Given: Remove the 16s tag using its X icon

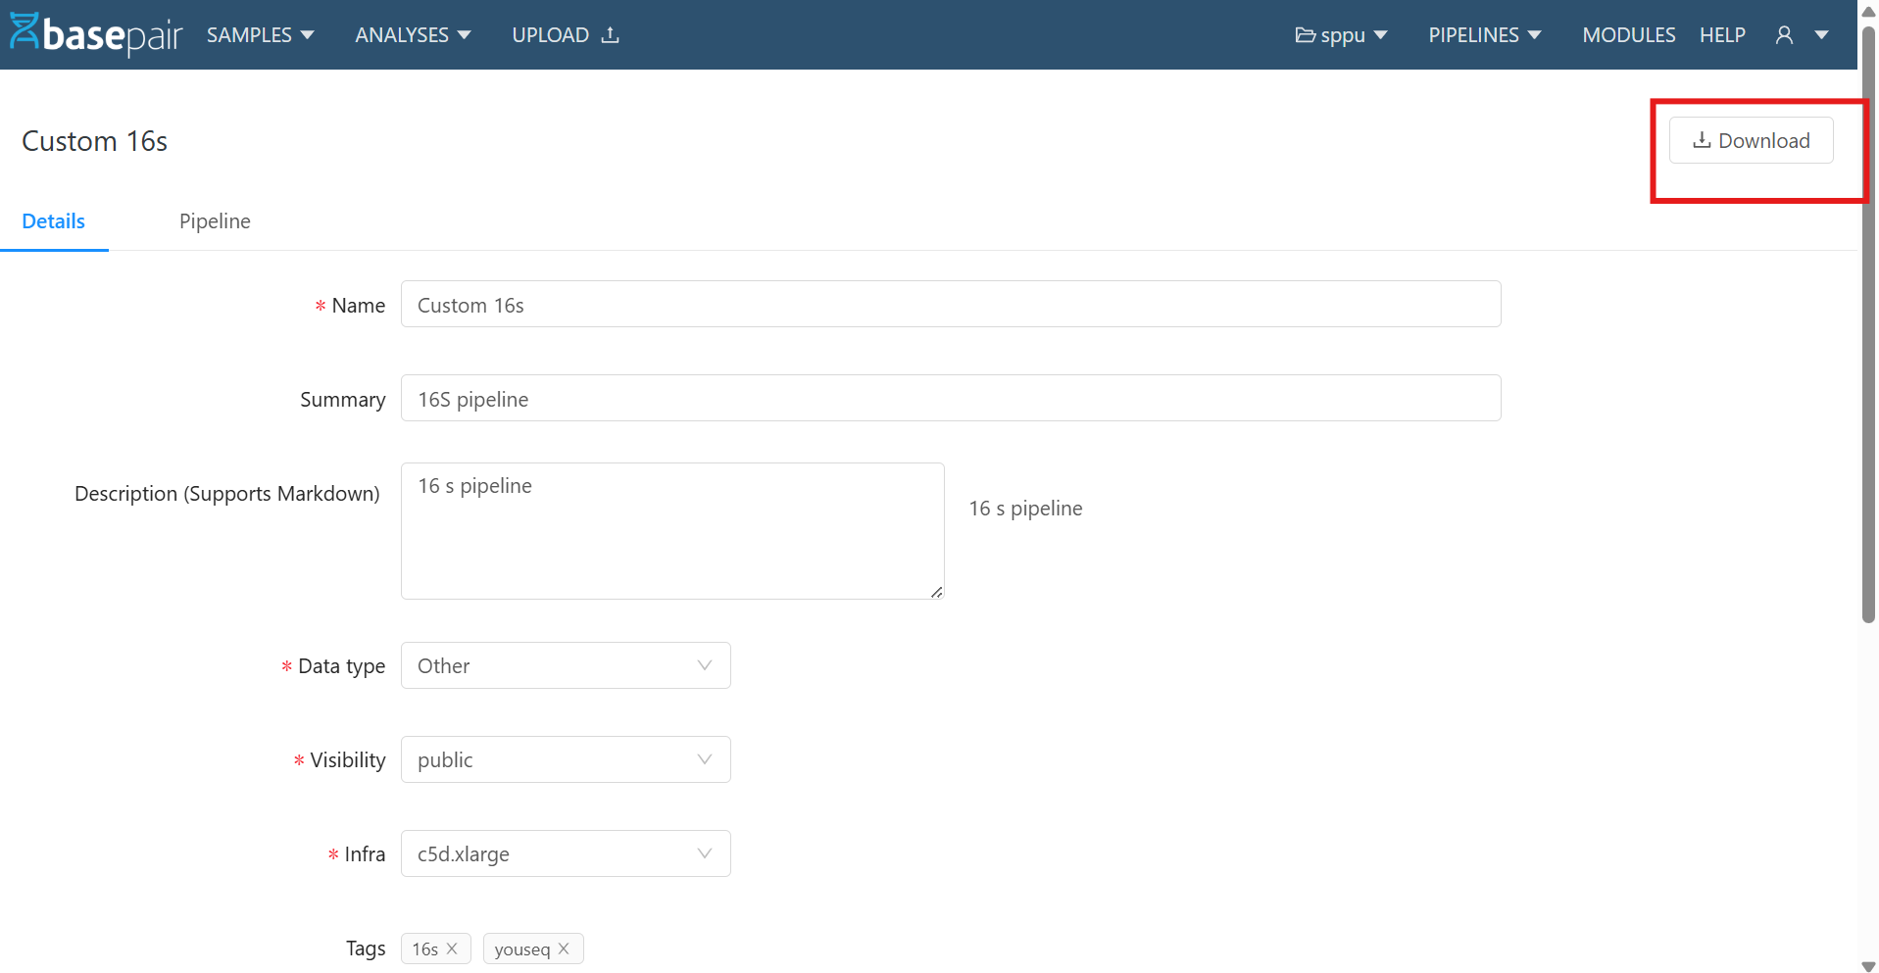Looking at the screenshot, I should [452, 948].
